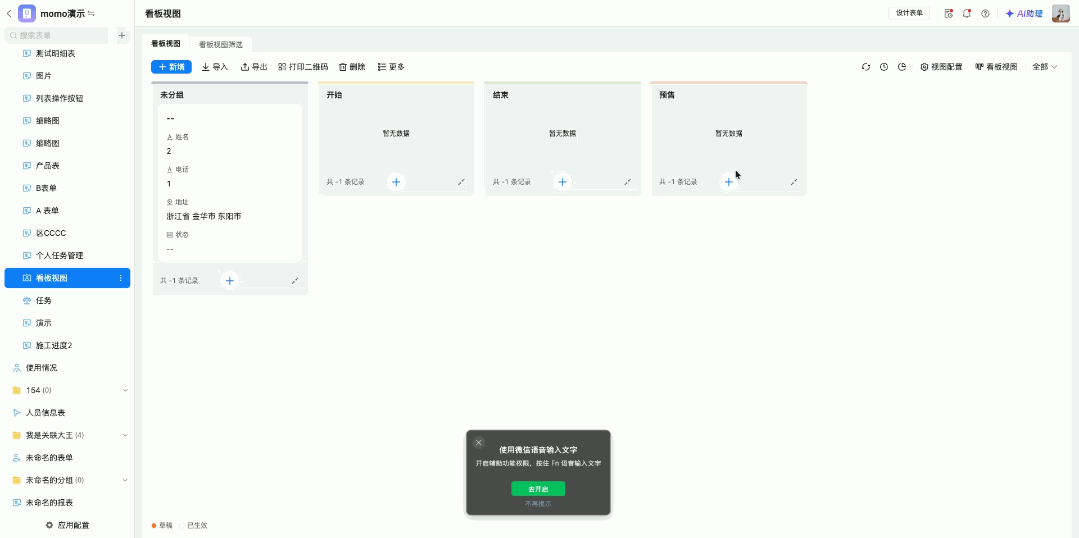Click the green 去开启 button

538,489
